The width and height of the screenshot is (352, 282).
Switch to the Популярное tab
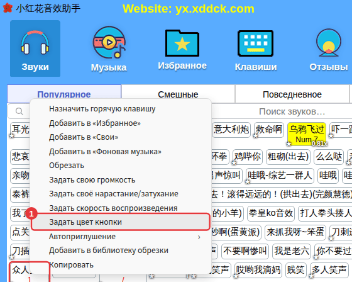[x=64, y=94]
